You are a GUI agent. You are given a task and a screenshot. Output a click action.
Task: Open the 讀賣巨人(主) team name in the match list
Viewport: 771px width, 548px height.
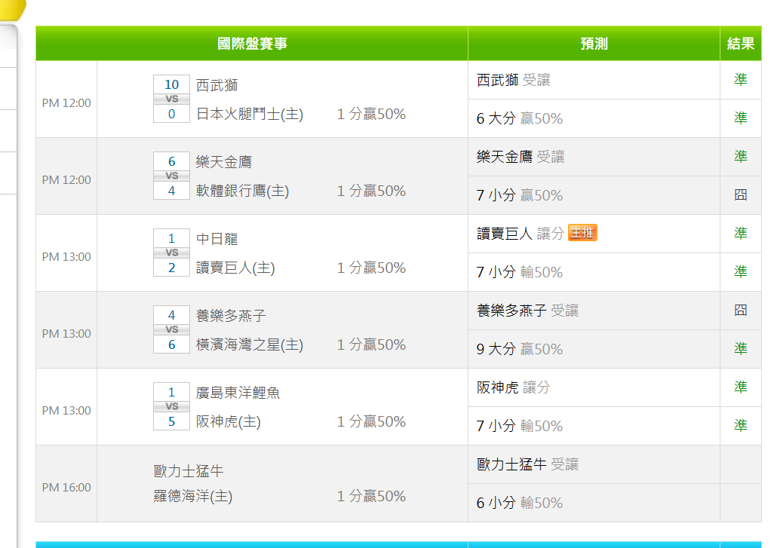pyautogui.click(x=235, y=268)
